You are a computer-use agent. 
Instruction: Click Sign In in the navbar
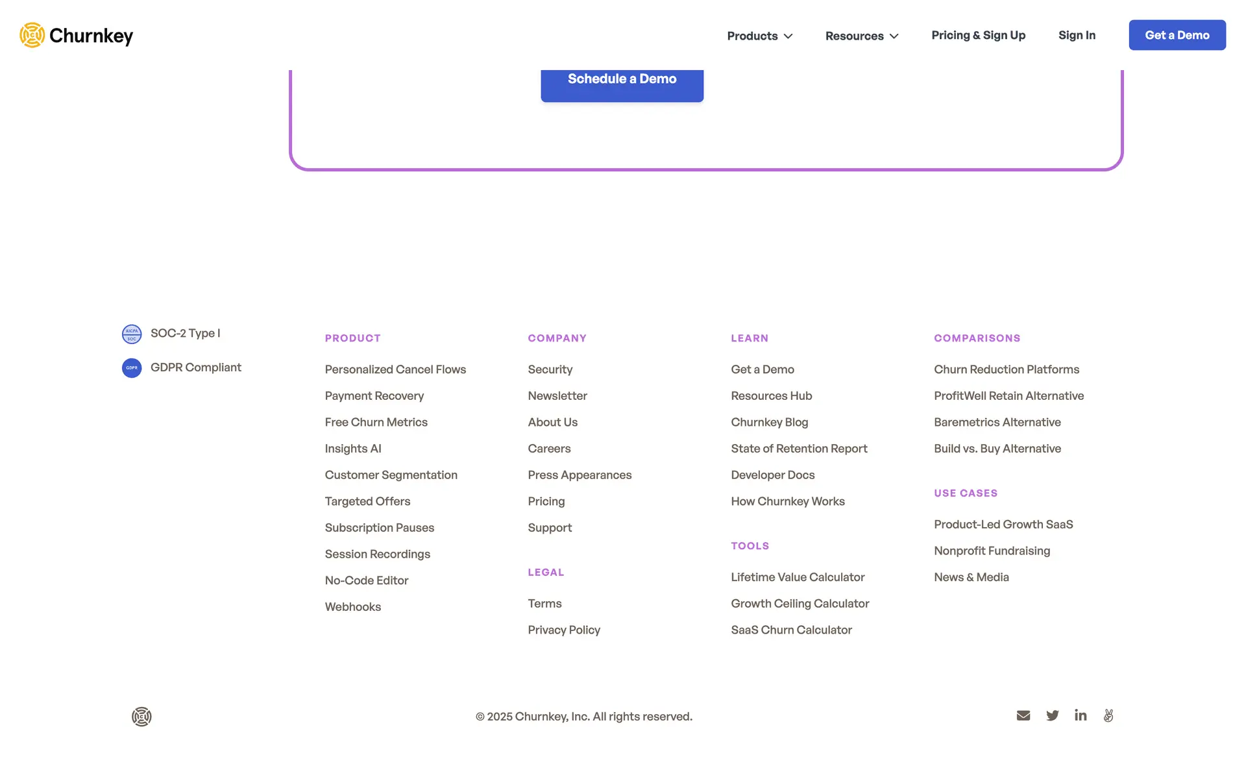1077,35
